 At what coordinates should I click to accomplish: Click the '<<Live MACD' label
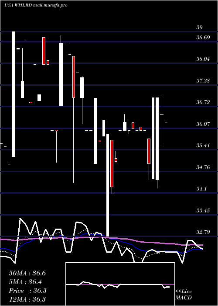[x=184, y=295]
